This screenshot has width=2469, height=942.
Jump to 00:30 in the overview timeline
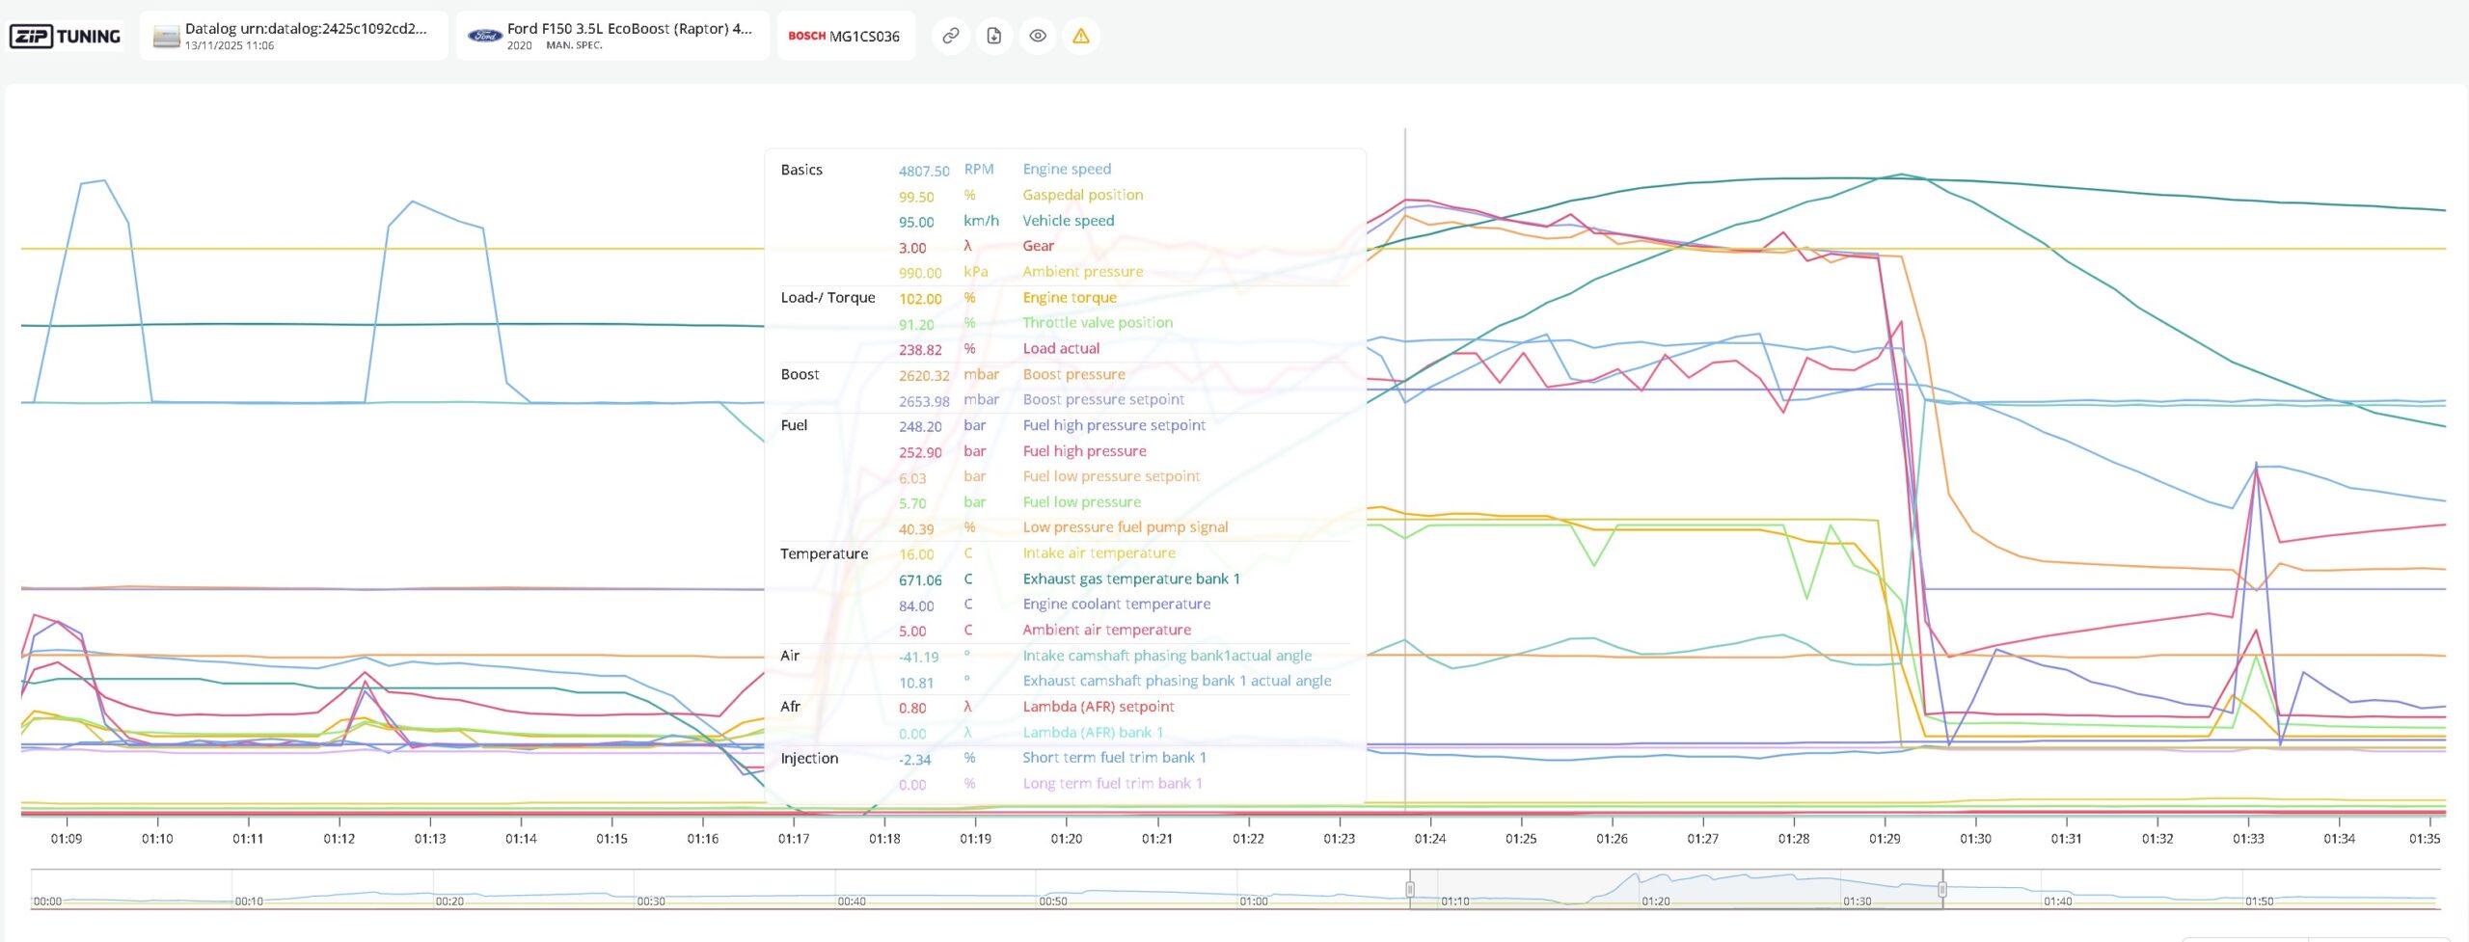[x=651, y=902]
